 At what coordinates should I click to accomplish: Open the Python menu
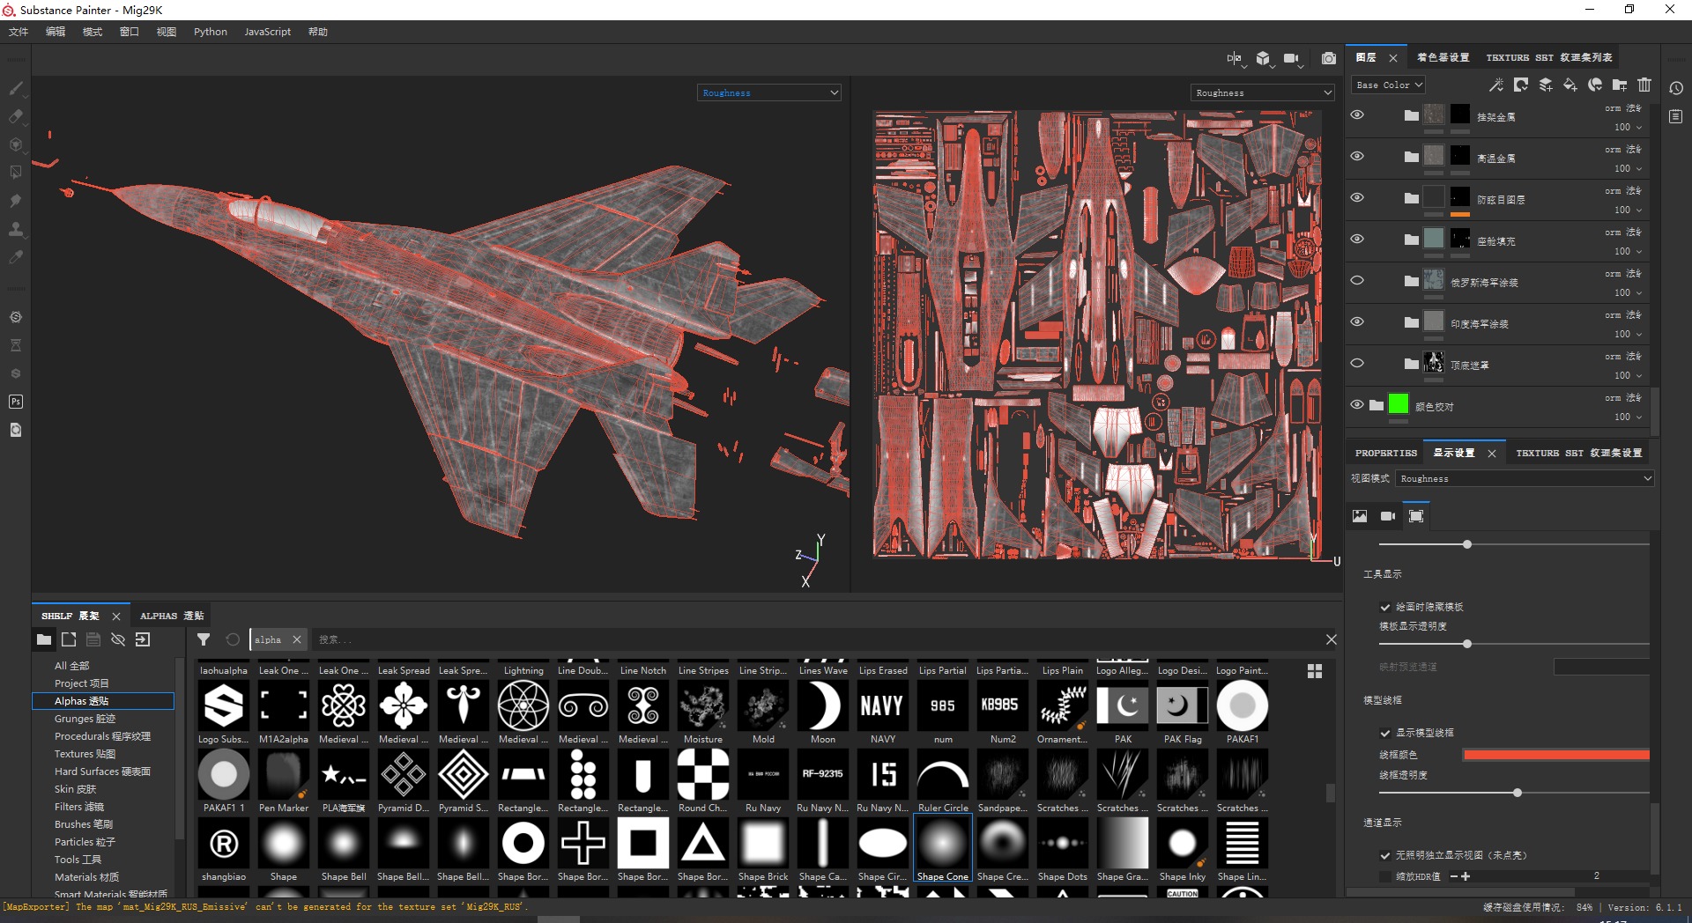pos(211,32)
